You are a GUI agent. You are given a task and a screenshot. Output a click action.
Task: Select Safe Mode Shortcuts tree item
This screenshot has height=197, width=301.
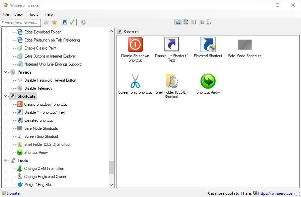[41, 128]
